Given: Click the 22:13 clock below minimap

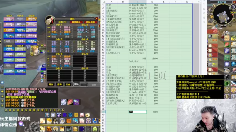Looking at the screenshot, I should pos(223,26).
